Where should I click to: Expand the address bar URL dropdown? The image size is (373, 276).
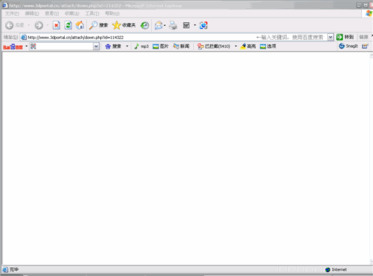330,38
